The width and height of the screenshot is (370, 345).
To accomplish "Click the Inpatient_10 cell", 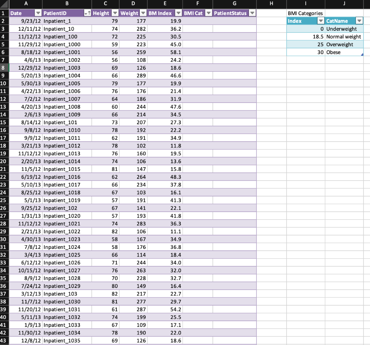I will 67,29.
